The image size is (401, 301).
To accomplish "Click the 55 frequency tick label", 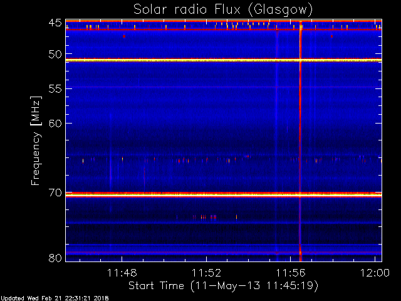I will pos(55,89).
